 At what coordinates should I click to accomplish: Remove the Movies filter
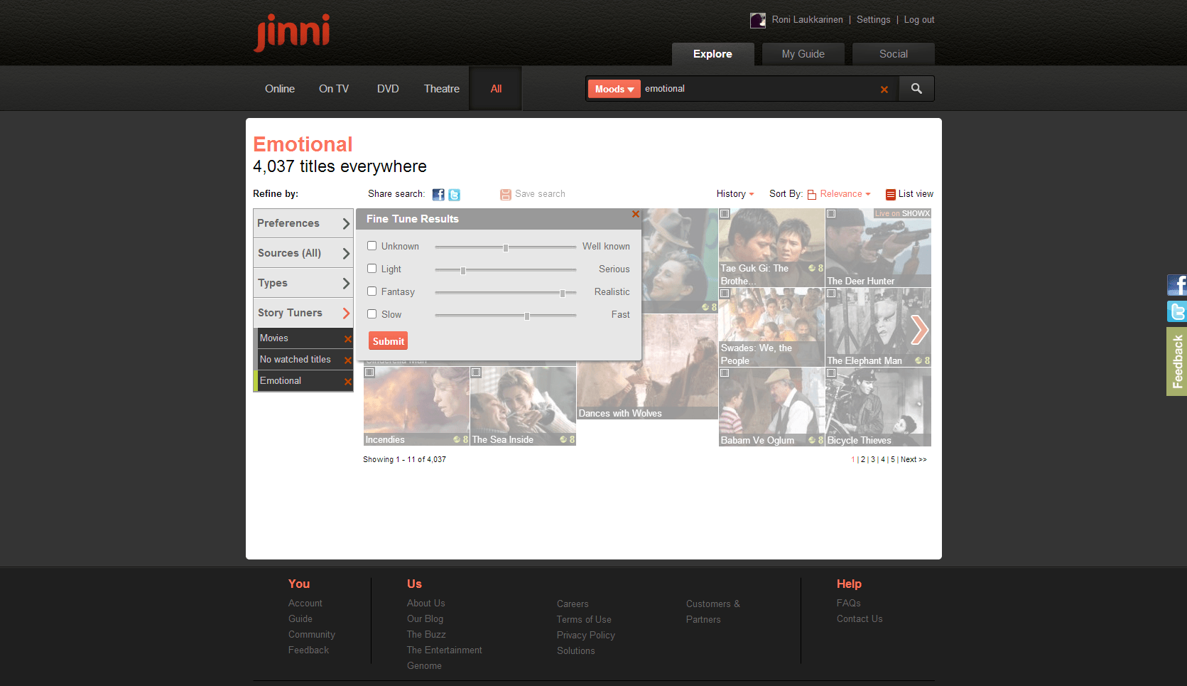(x=348, y=339)
